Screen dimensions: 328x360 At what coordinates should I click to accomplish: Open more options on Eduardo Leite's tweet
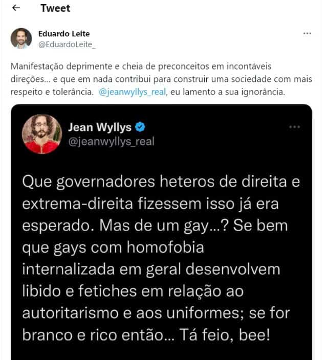[x=307, y=34]
